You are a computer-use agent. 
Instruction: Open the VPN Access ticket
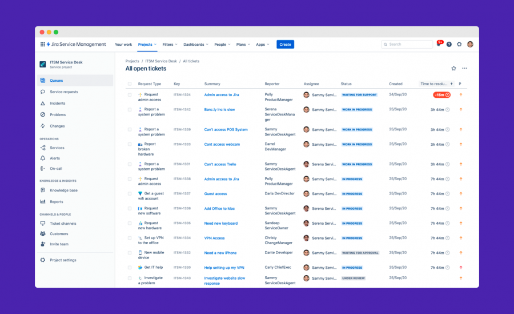(214, 238)
